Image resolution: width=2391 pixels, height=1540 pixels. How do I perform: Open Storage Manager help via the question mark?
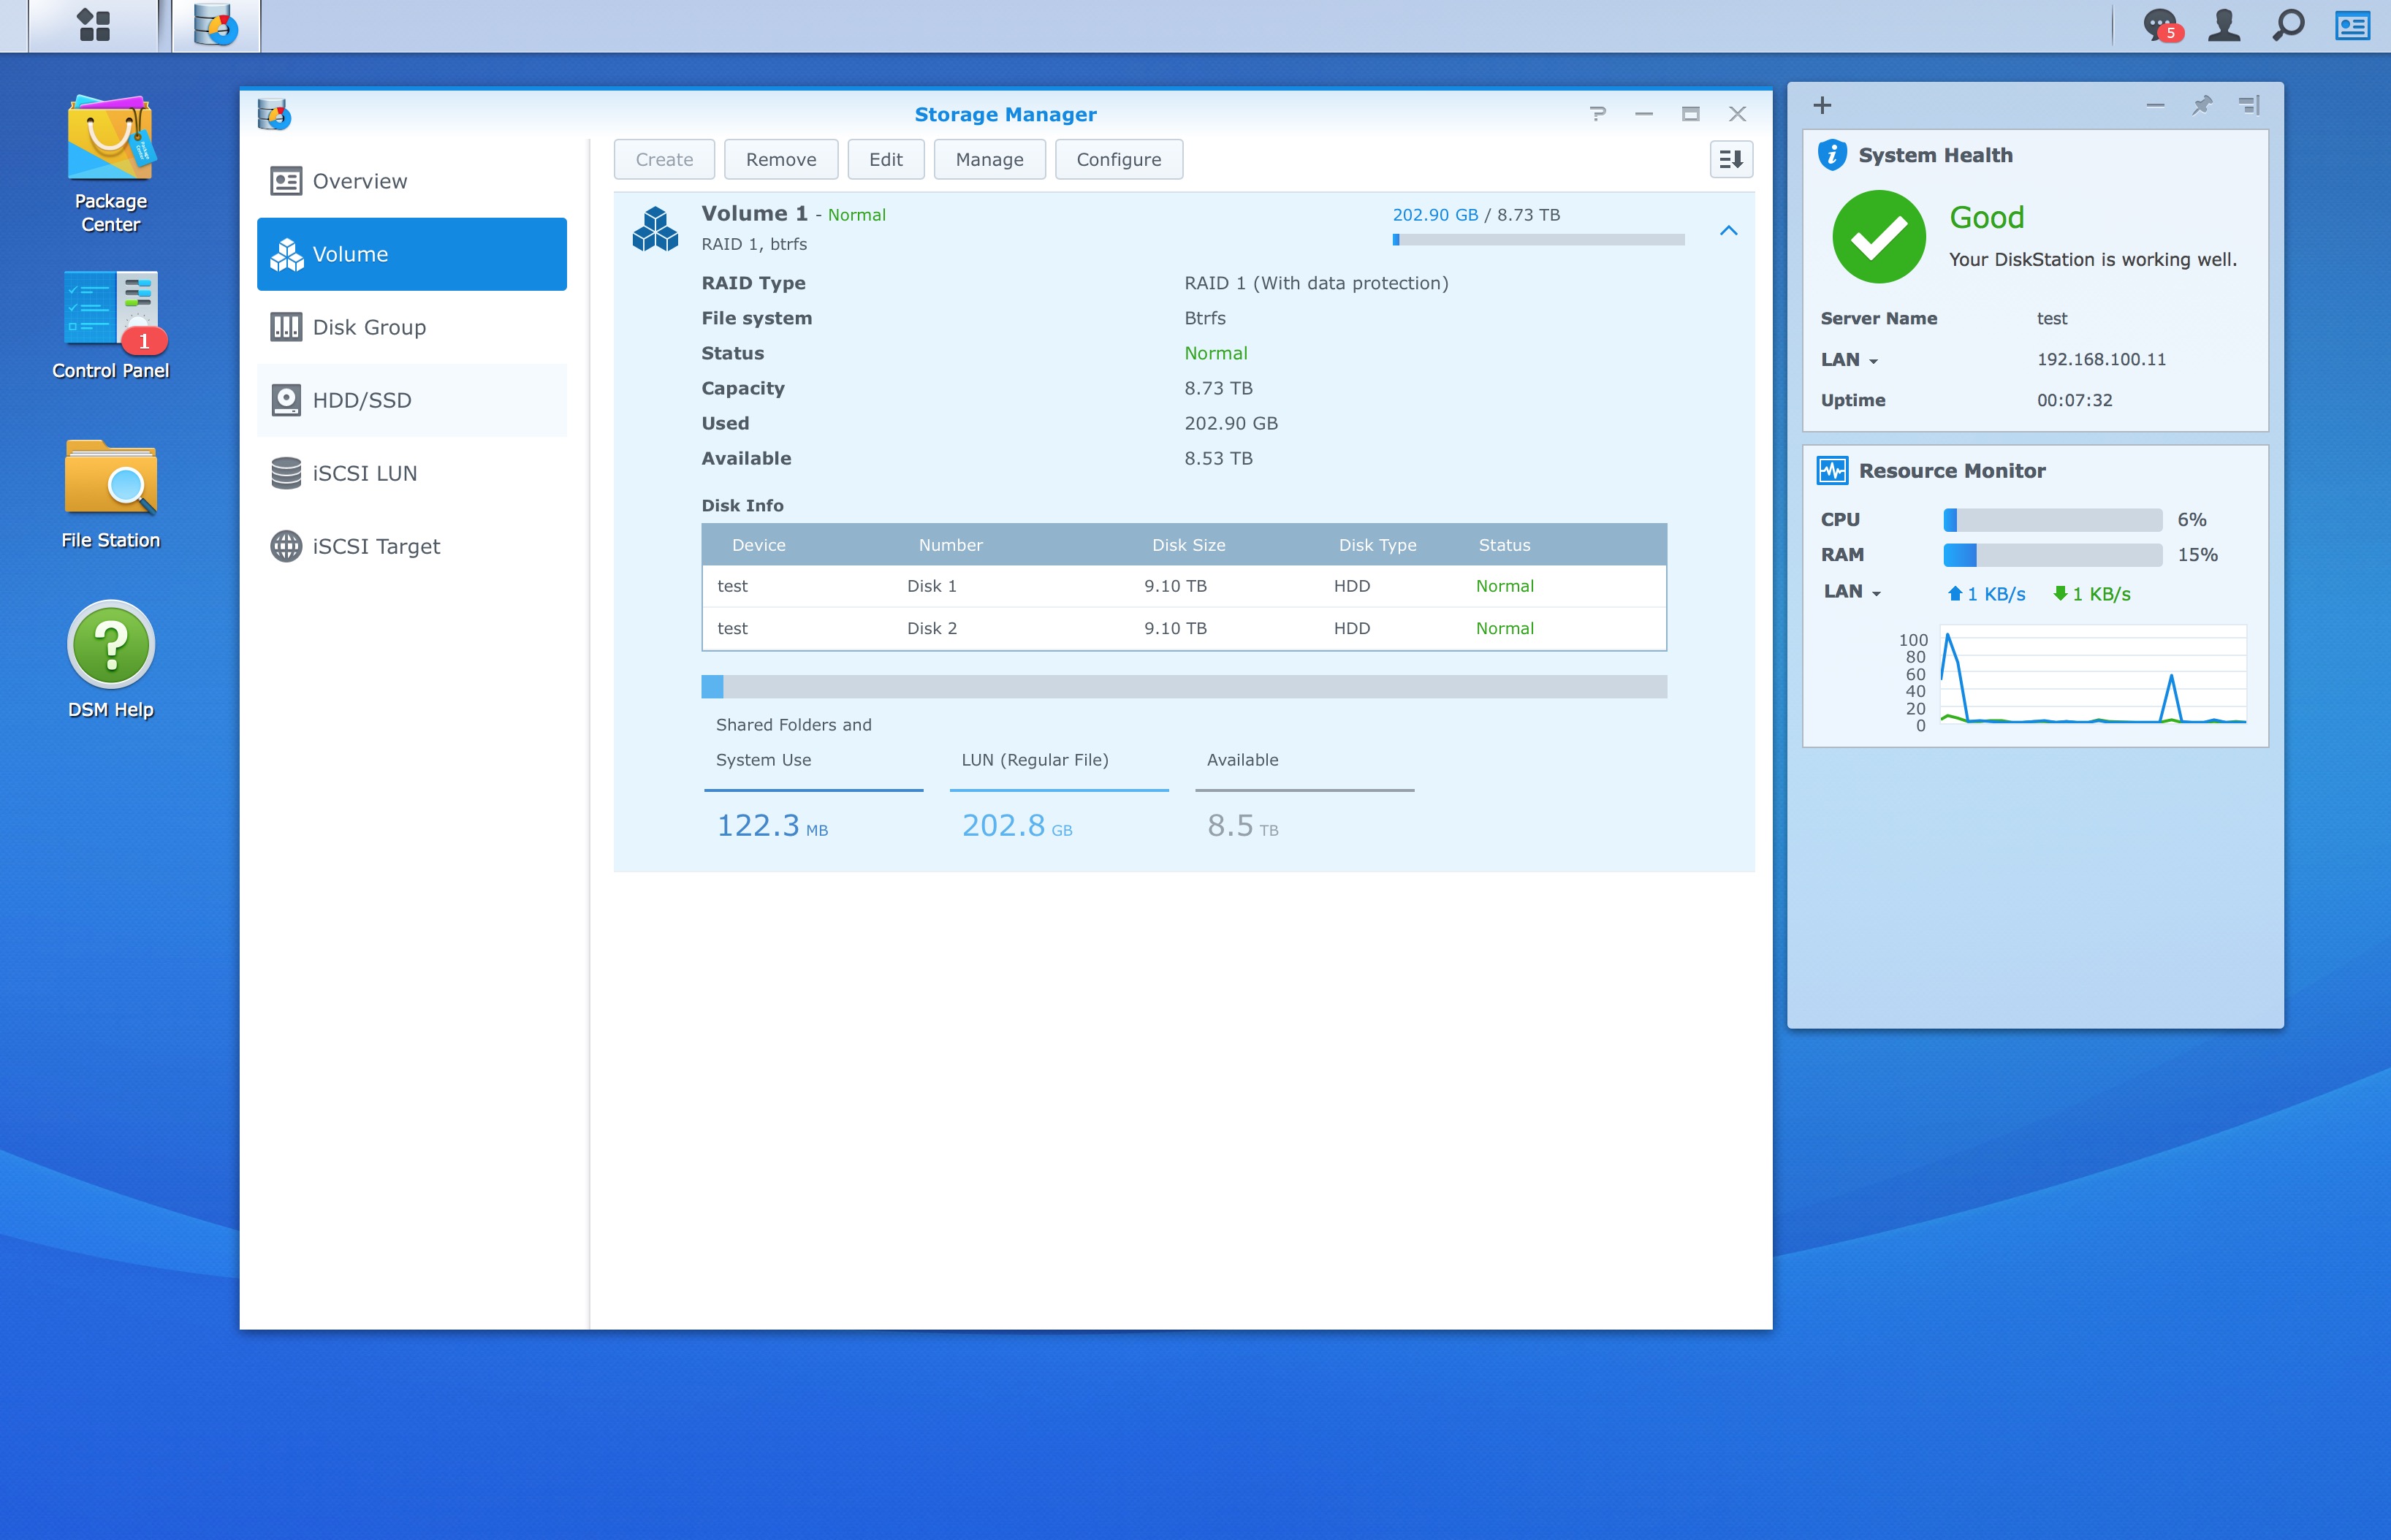click(1598, 114)
